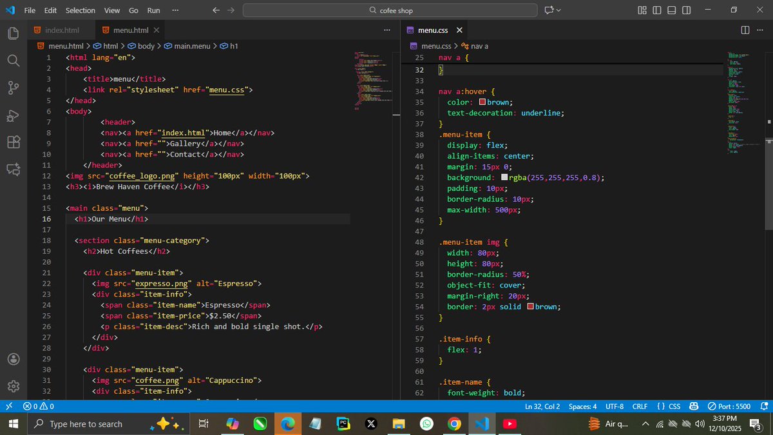Open the Run and Debug panel
The width and height of the screenshot is (773, 435).
(x=13, y=116)
